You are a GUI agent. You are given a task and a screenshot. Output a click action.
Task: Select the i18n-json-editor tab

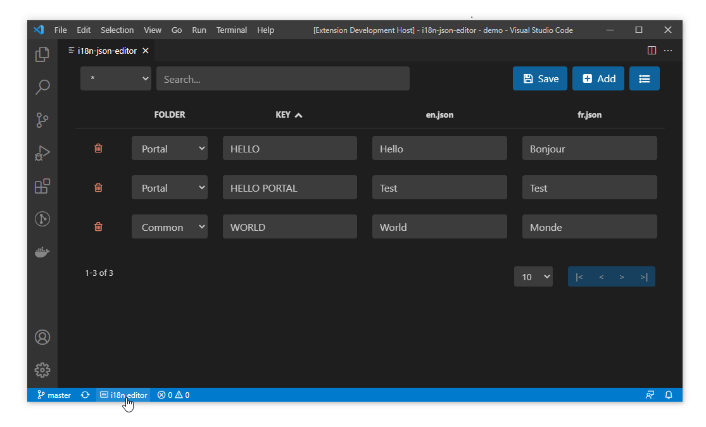pyautogui.click(x=106, y=51)
